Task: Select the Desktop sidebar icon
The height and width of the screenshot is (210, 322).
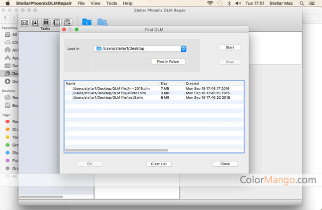Action: pos(7,66)
